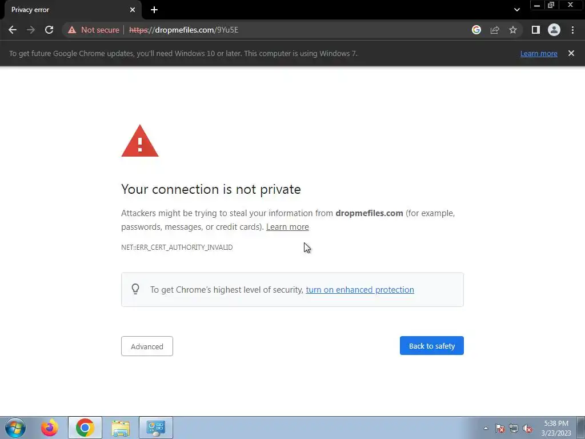Screen dimensions: 585x439
Task: Click the muted volume tray icon
Action: coord(527,428)
